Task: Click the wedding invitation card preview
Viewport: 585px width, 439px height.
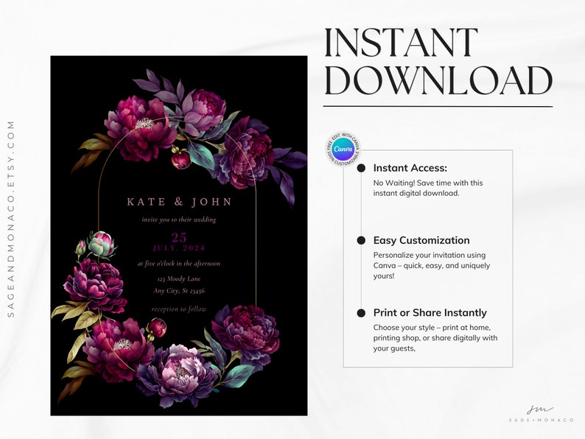Action: click(x=179, y=236)
